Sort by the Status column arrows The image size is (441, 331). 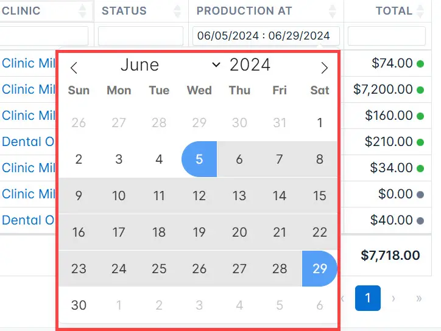pos(177,11)
